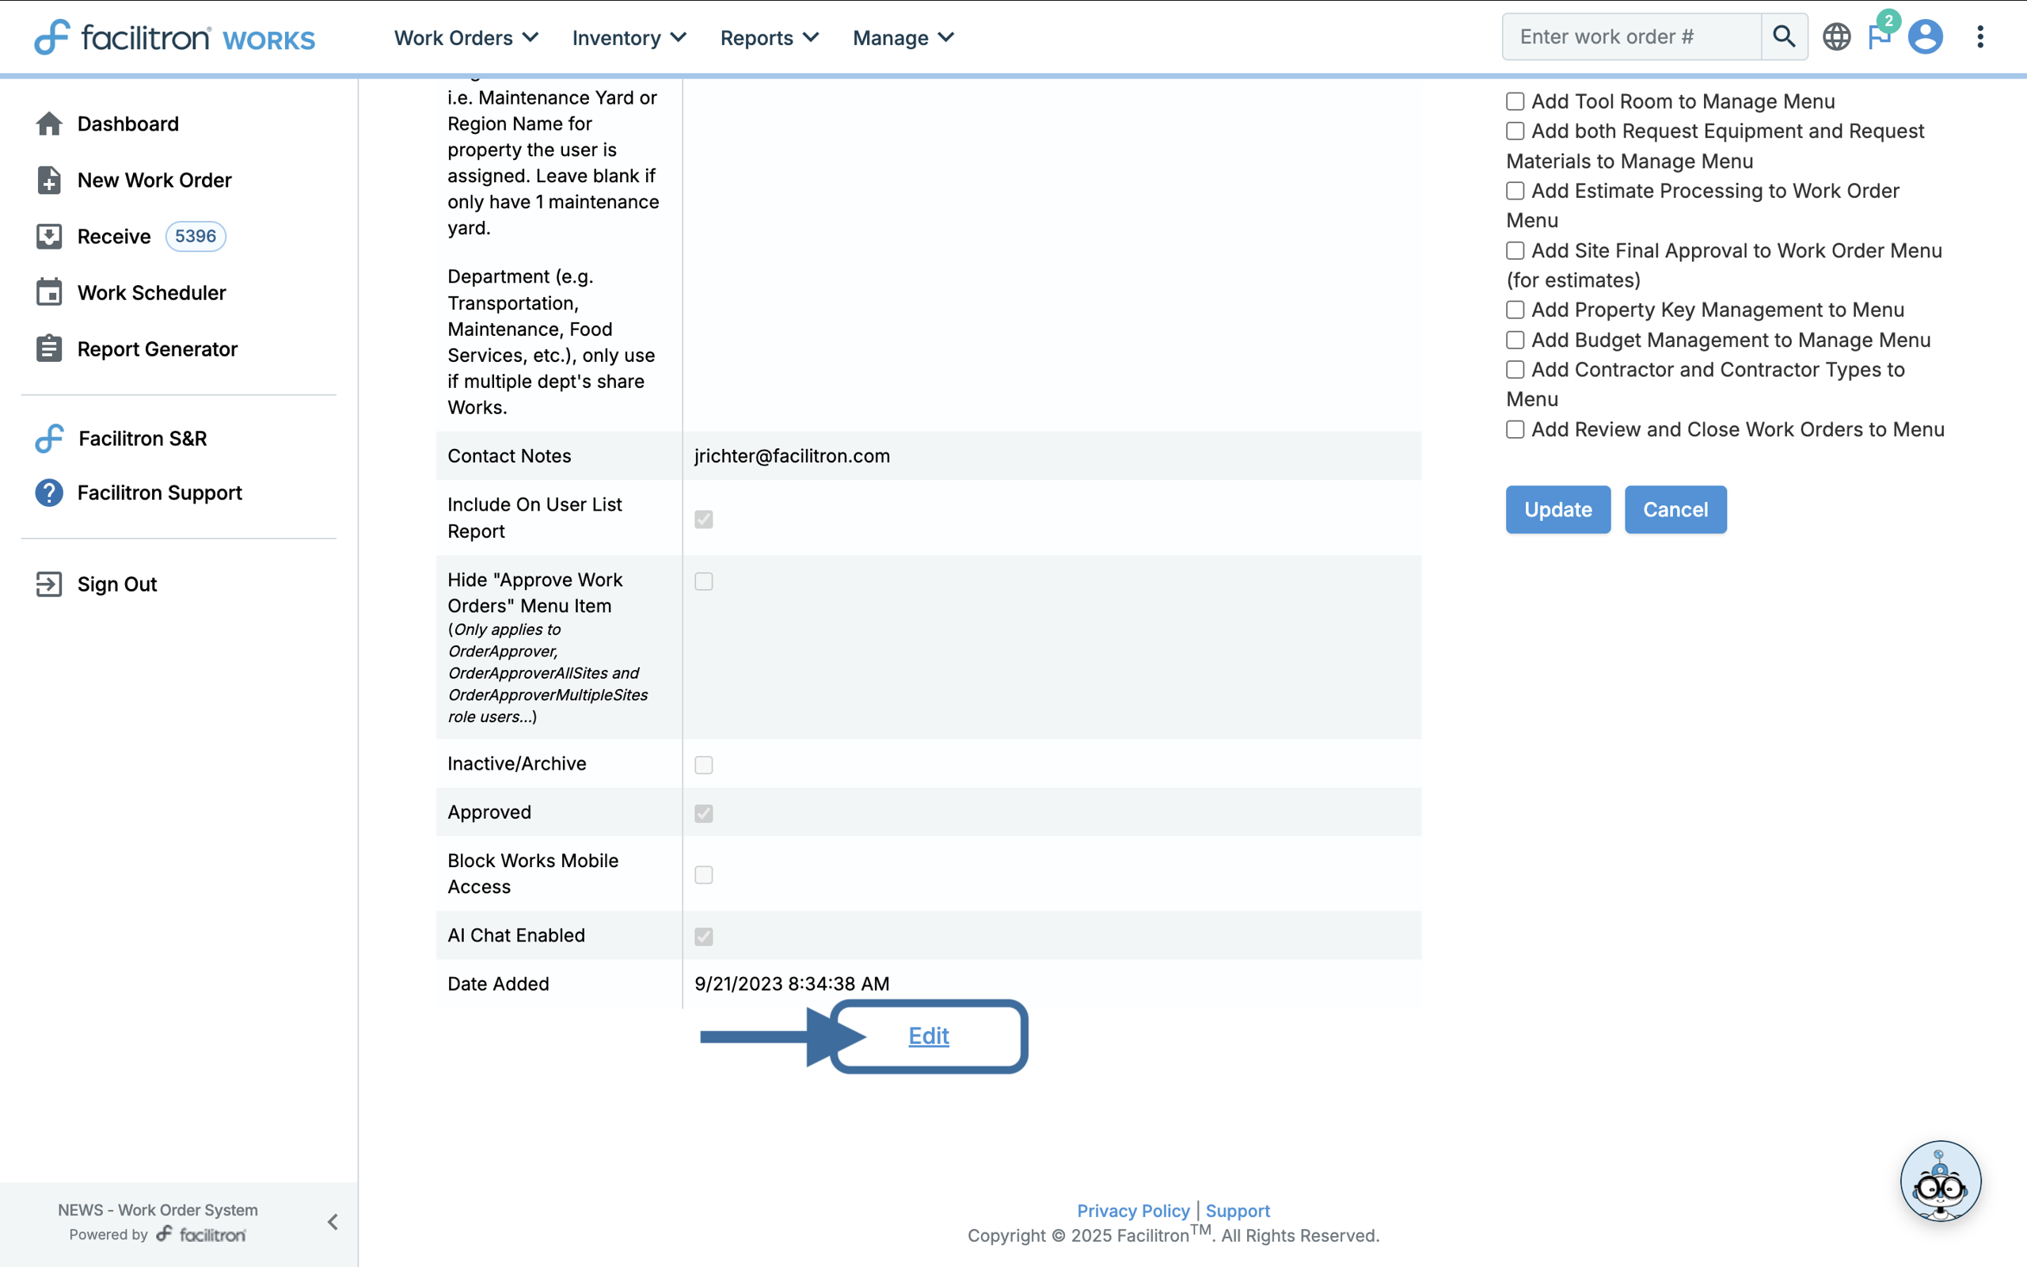
Task: Focus the Enter work order # field
Action: [1630, 37]
